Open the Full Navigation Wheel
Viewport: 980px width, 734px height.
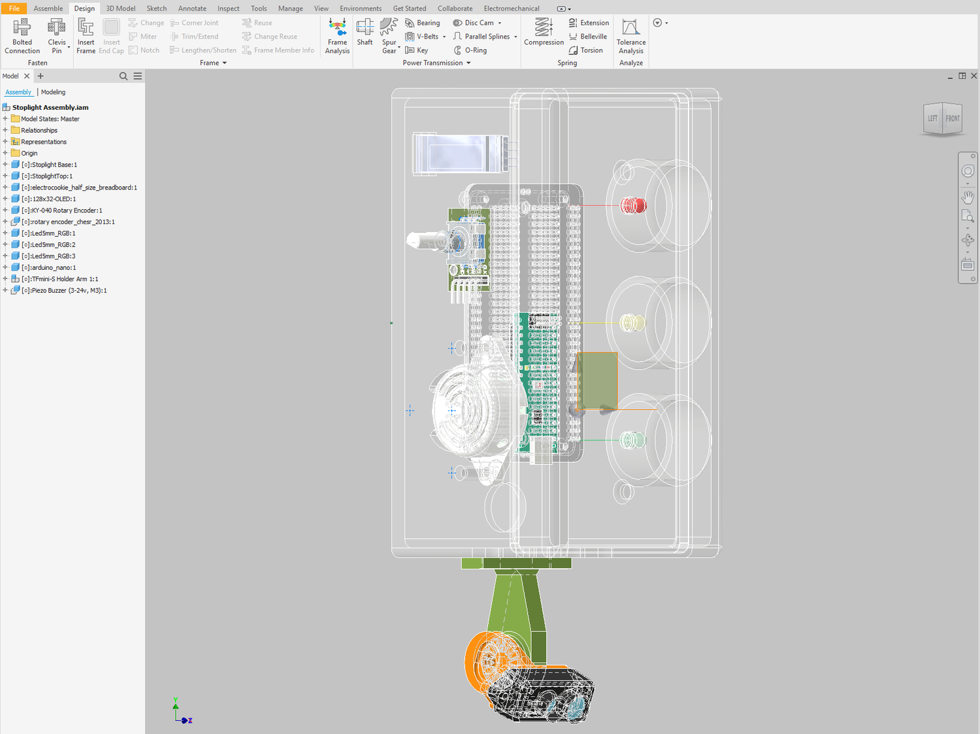(968, 171)
